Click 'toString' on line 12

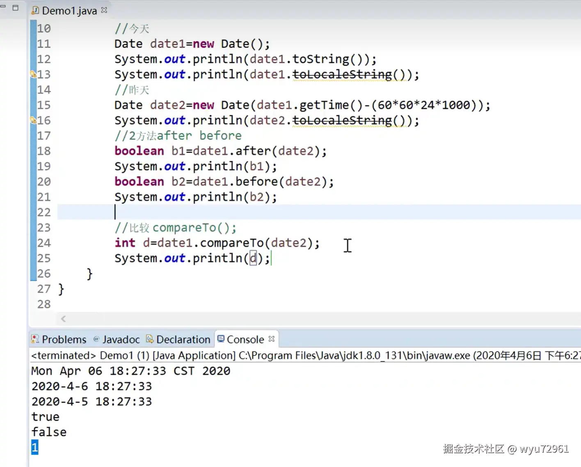tap(320, 59)
